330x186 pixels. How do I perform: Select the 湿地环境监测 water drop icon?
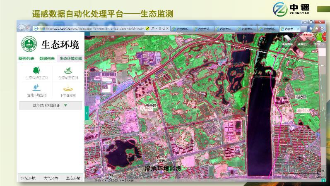[36, 88]
